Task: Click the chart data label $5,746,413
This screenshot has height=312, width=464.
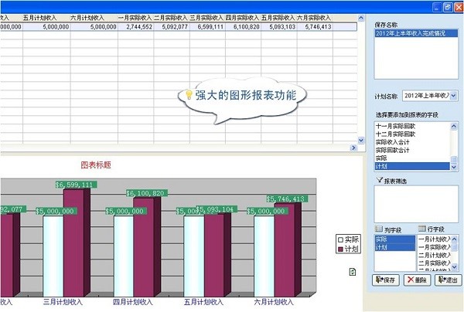Action: (x=287, y=198)
